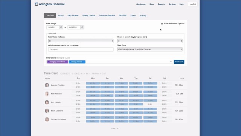Click the Kari Manson name link

[56, 94]
